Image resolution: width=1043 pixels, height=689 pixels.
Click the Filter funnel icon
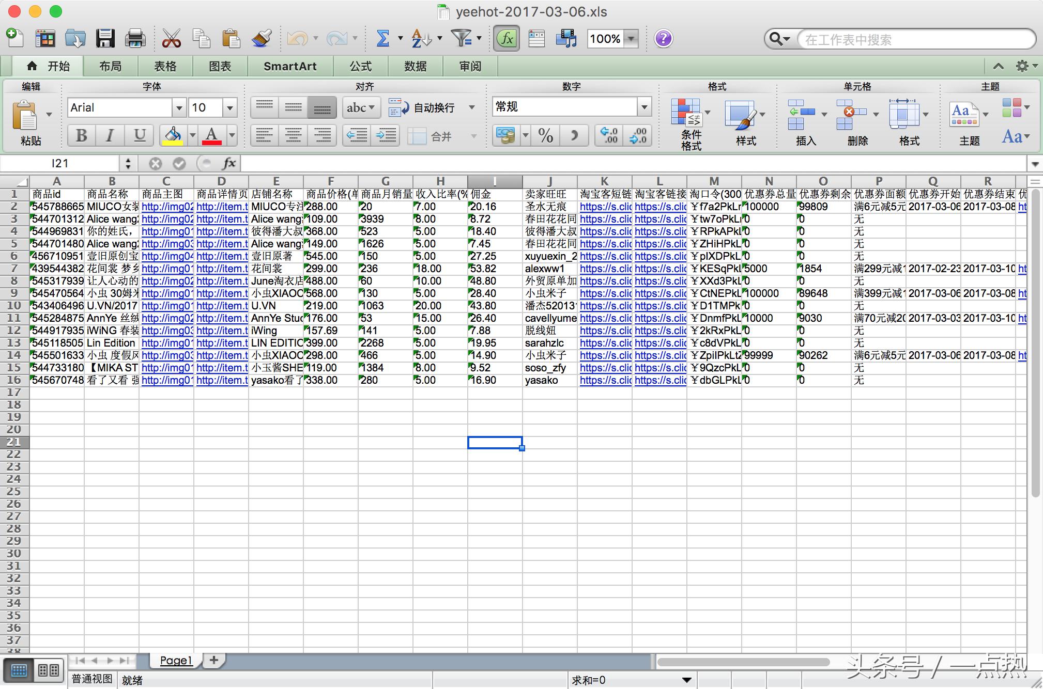pyautogui.click(x=461, y=38)
